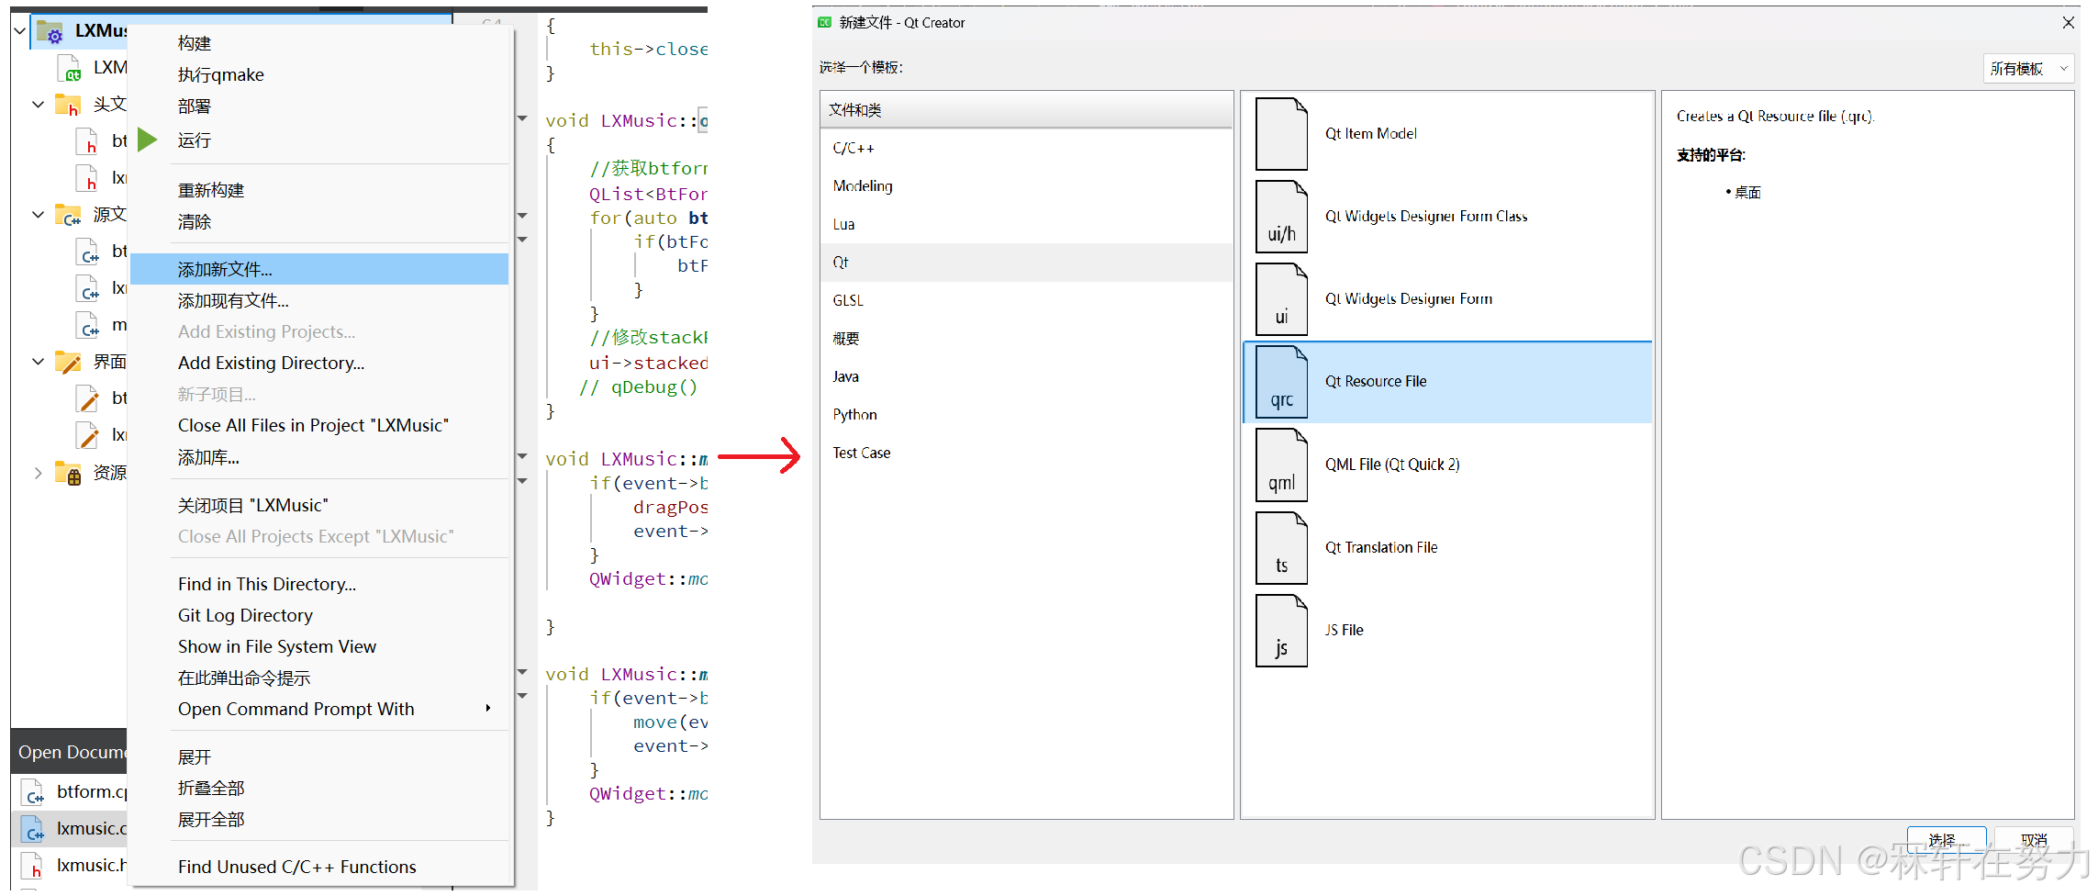Choose 构建 from the context menu
2098x896 pixels.
point(195,43)
